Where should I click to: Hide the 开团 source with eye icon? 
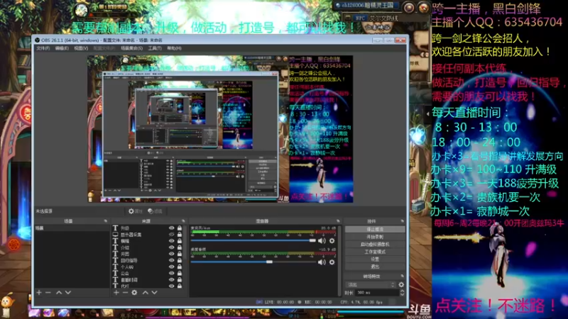click(171, 254)
